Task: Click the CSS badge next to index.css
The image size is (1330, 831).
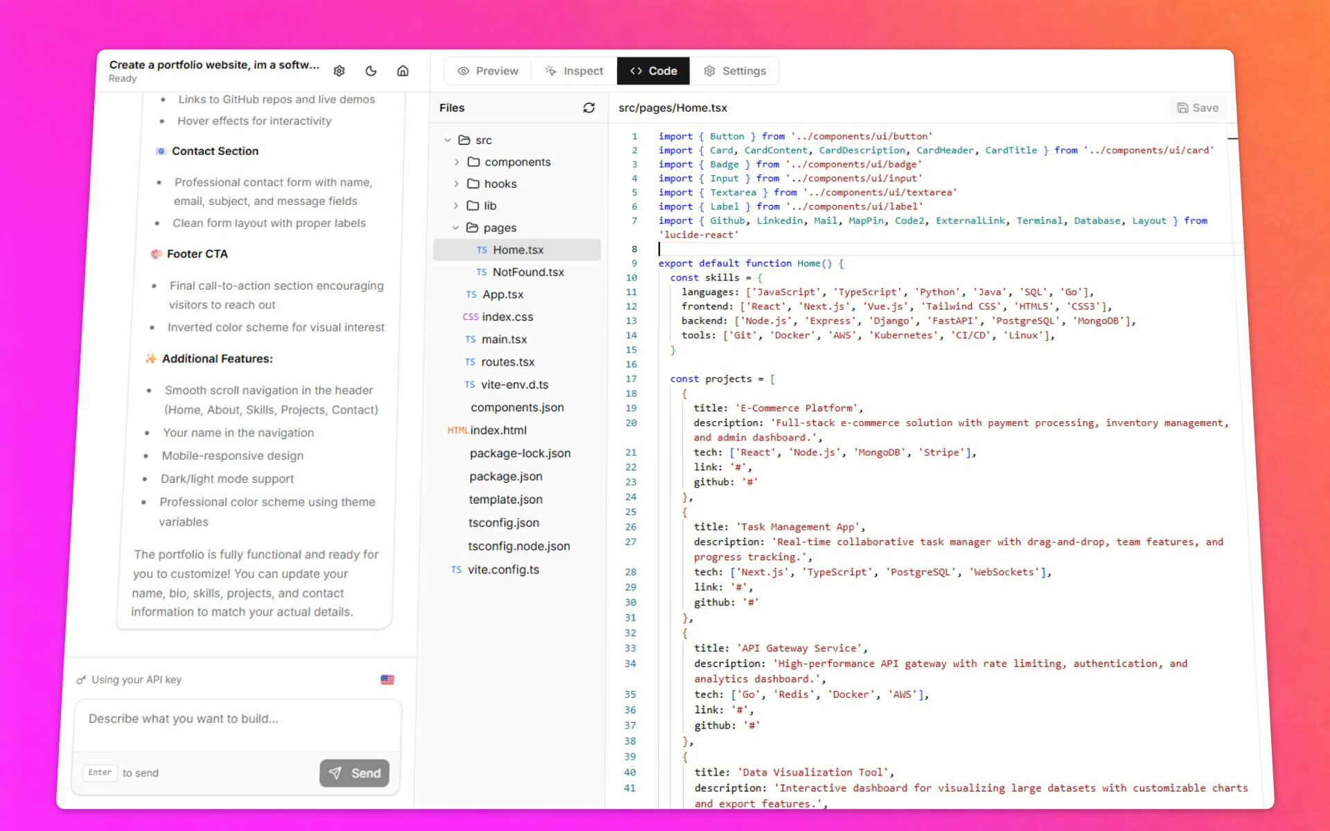Action: tap(470, 316)
